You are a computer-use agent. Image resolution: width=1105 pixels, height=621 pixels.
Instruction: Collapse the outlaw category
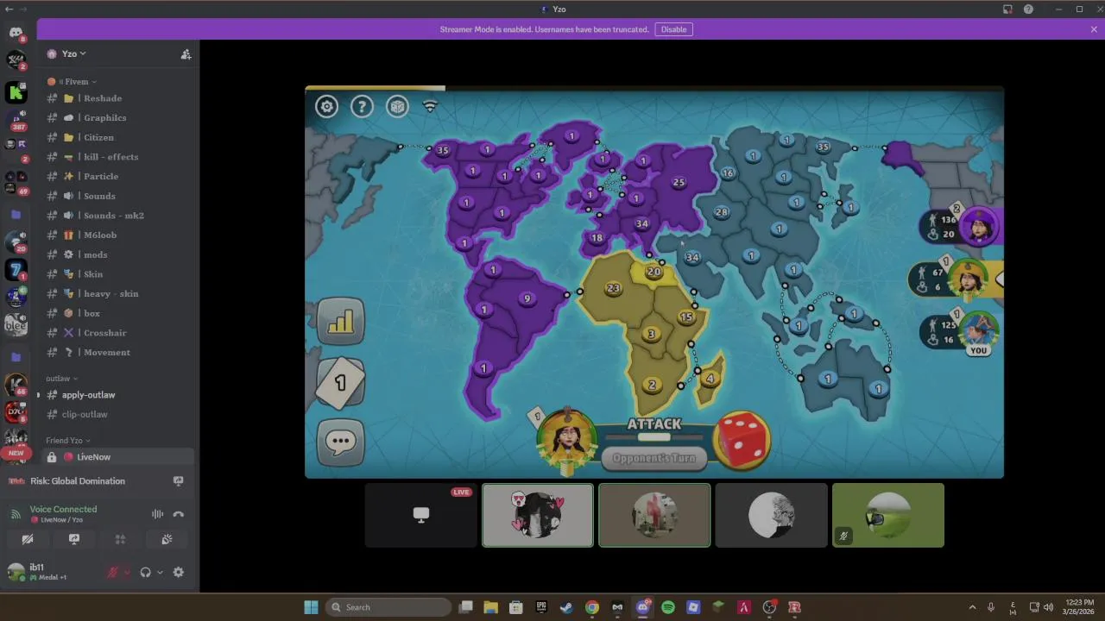61,379
